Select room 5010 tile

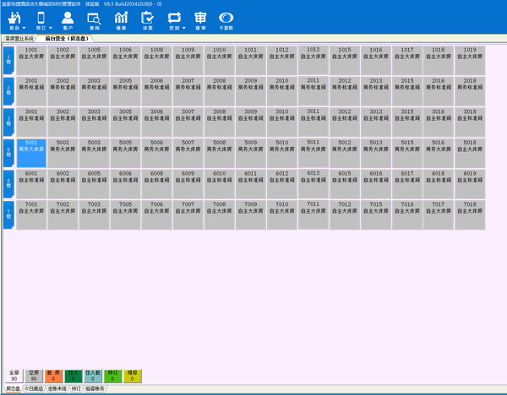282,153
